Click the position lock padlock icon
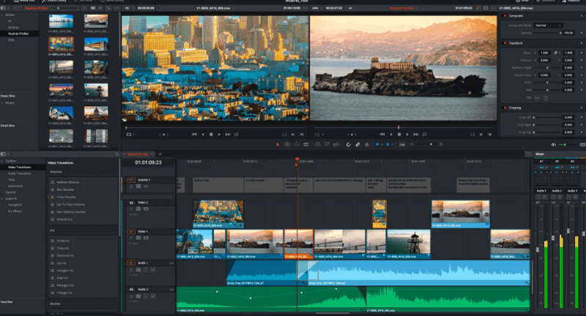The height and width of the screenshot is (316, 586). point(367,144)
